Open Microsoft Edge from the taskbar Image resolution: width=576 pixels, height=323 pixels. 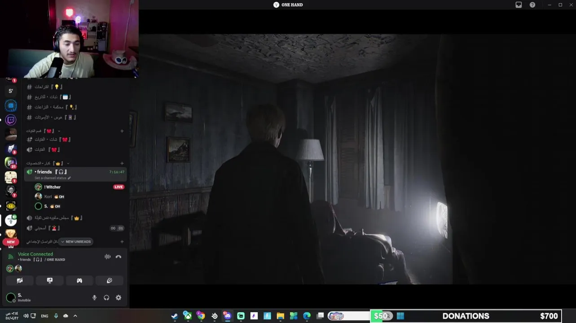[x=307, y=316]
